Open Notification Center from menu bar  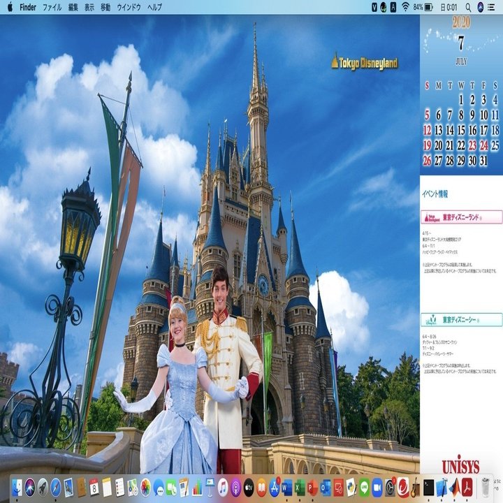491,7
